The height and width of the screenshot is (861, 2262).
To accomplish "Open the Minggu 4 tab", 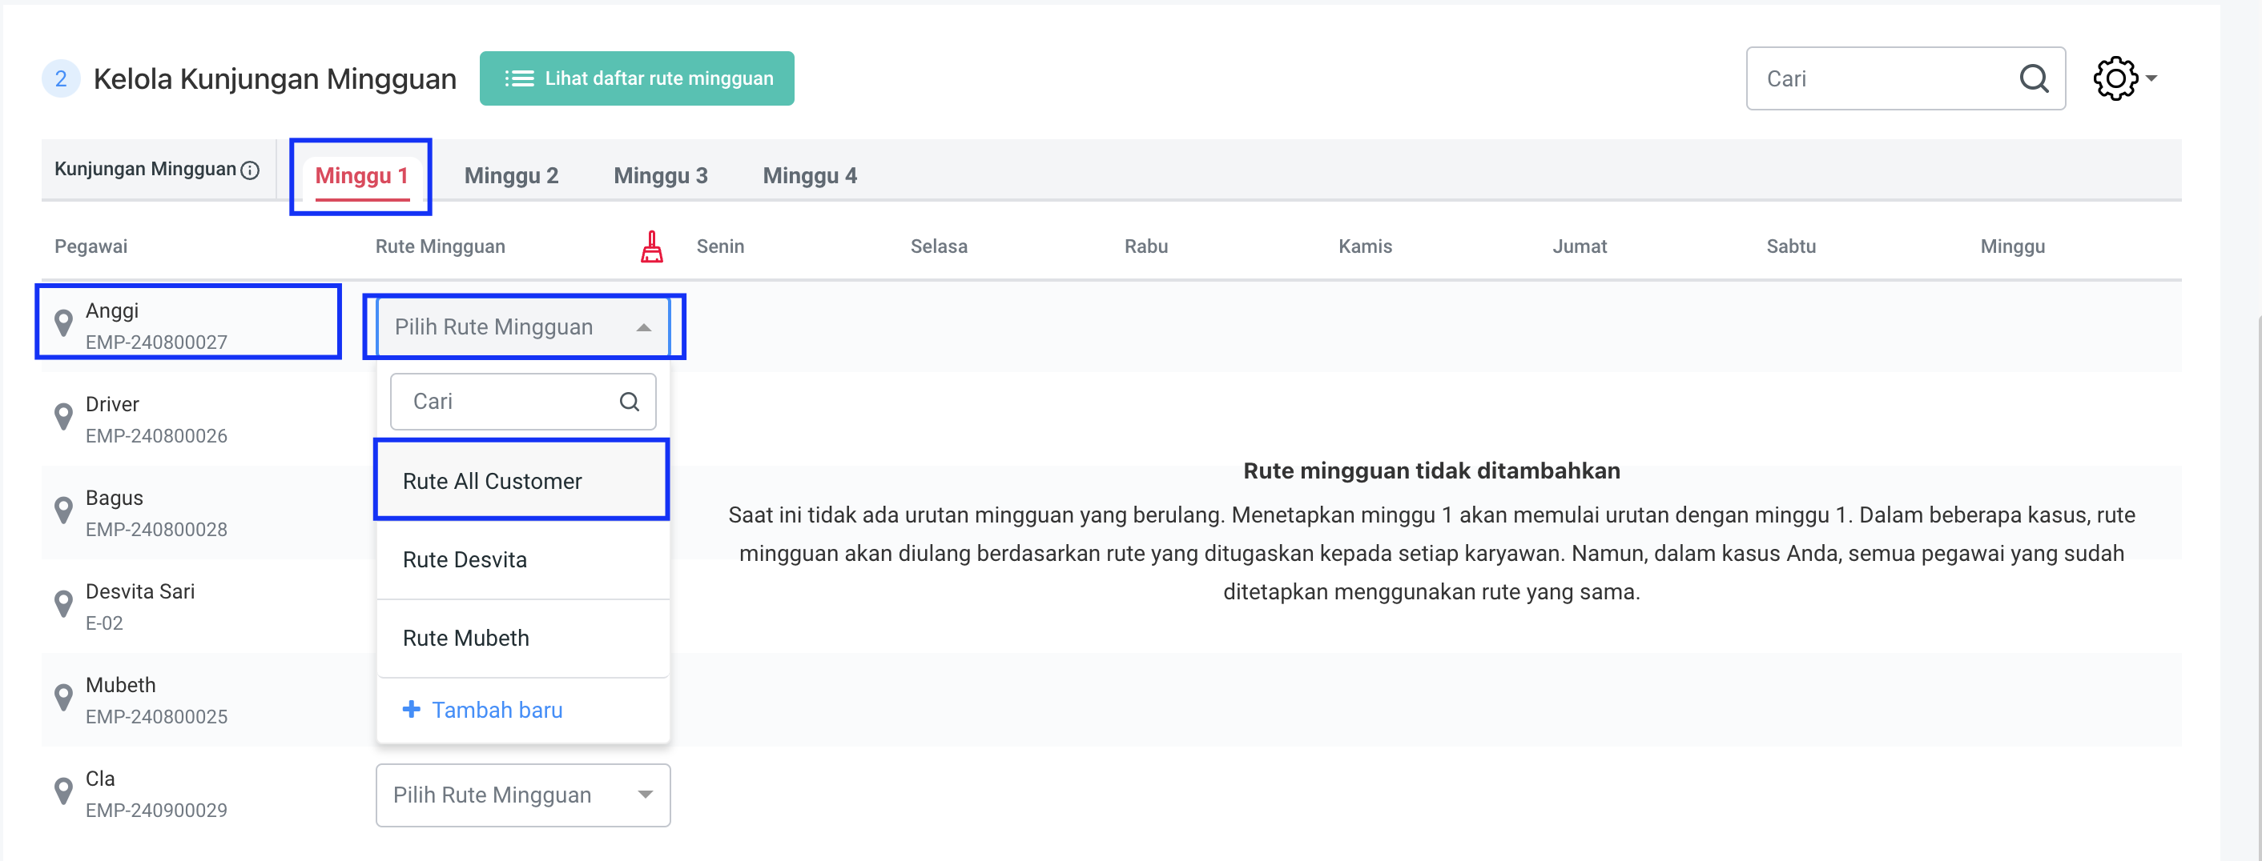I will (x=809, y=175).
